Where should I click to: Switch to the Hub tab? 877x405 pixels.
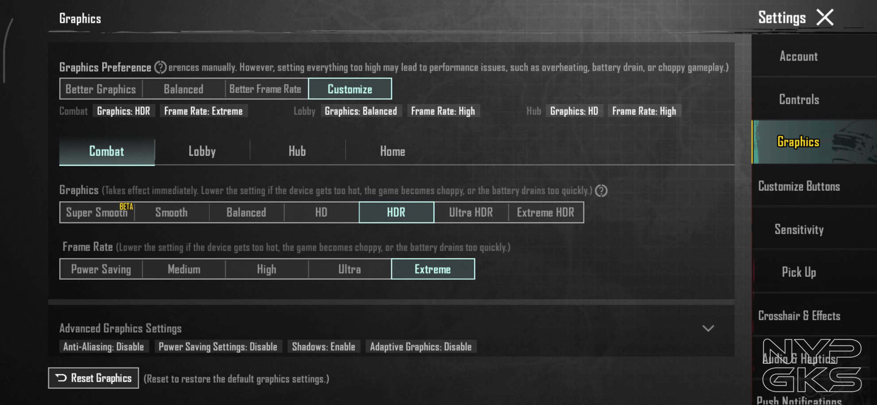297,152
